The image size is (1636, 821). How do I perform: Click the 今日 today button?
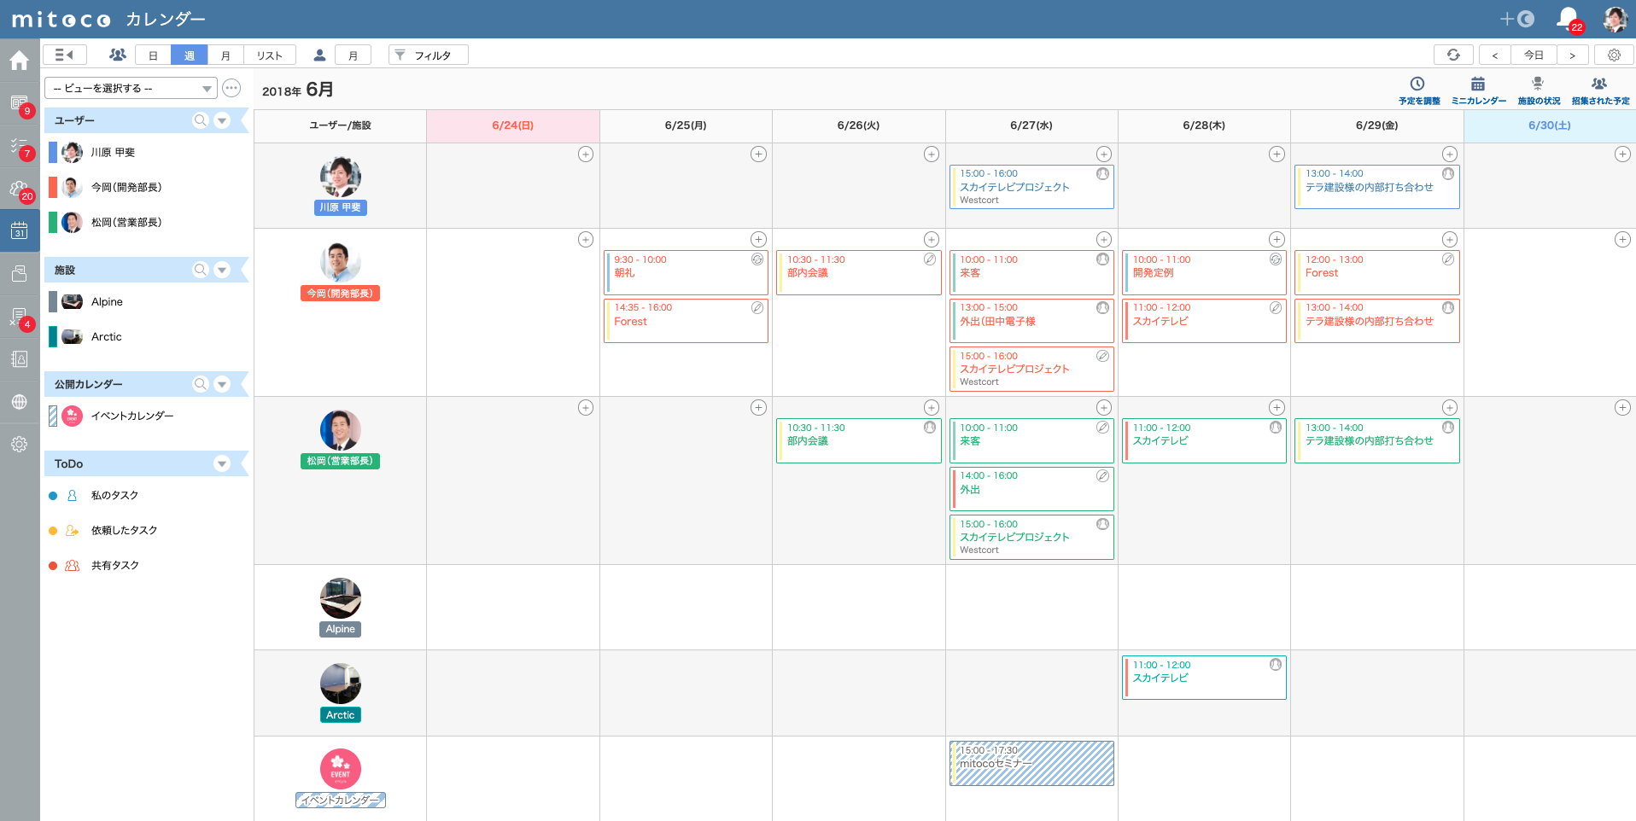(x=1534, y=55)
